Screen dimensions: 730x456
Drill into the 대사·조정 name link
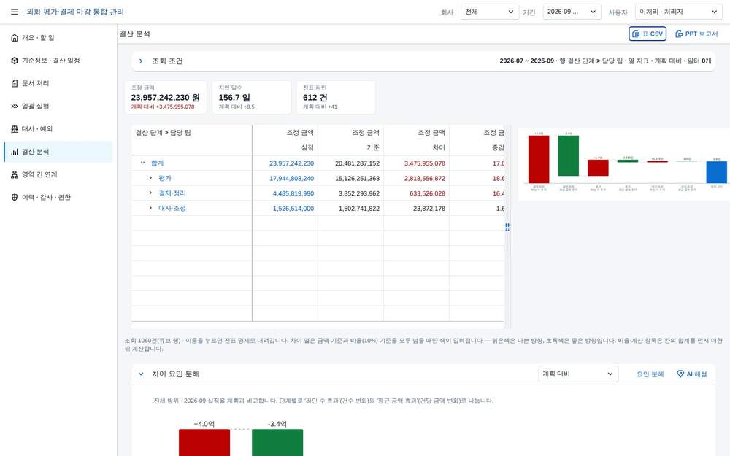tap(172, 209)
